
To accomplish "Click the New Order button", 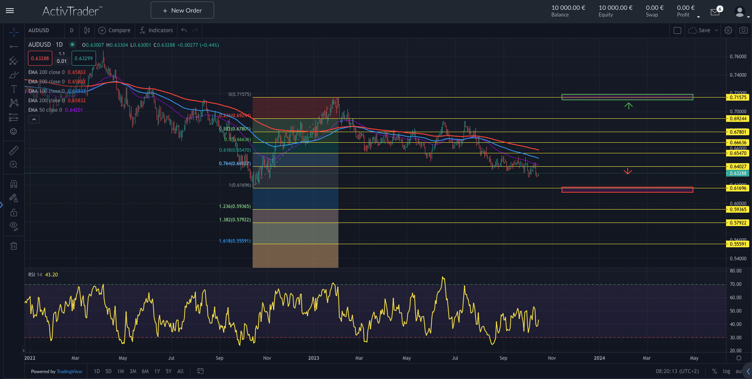I will coord(182,10).
